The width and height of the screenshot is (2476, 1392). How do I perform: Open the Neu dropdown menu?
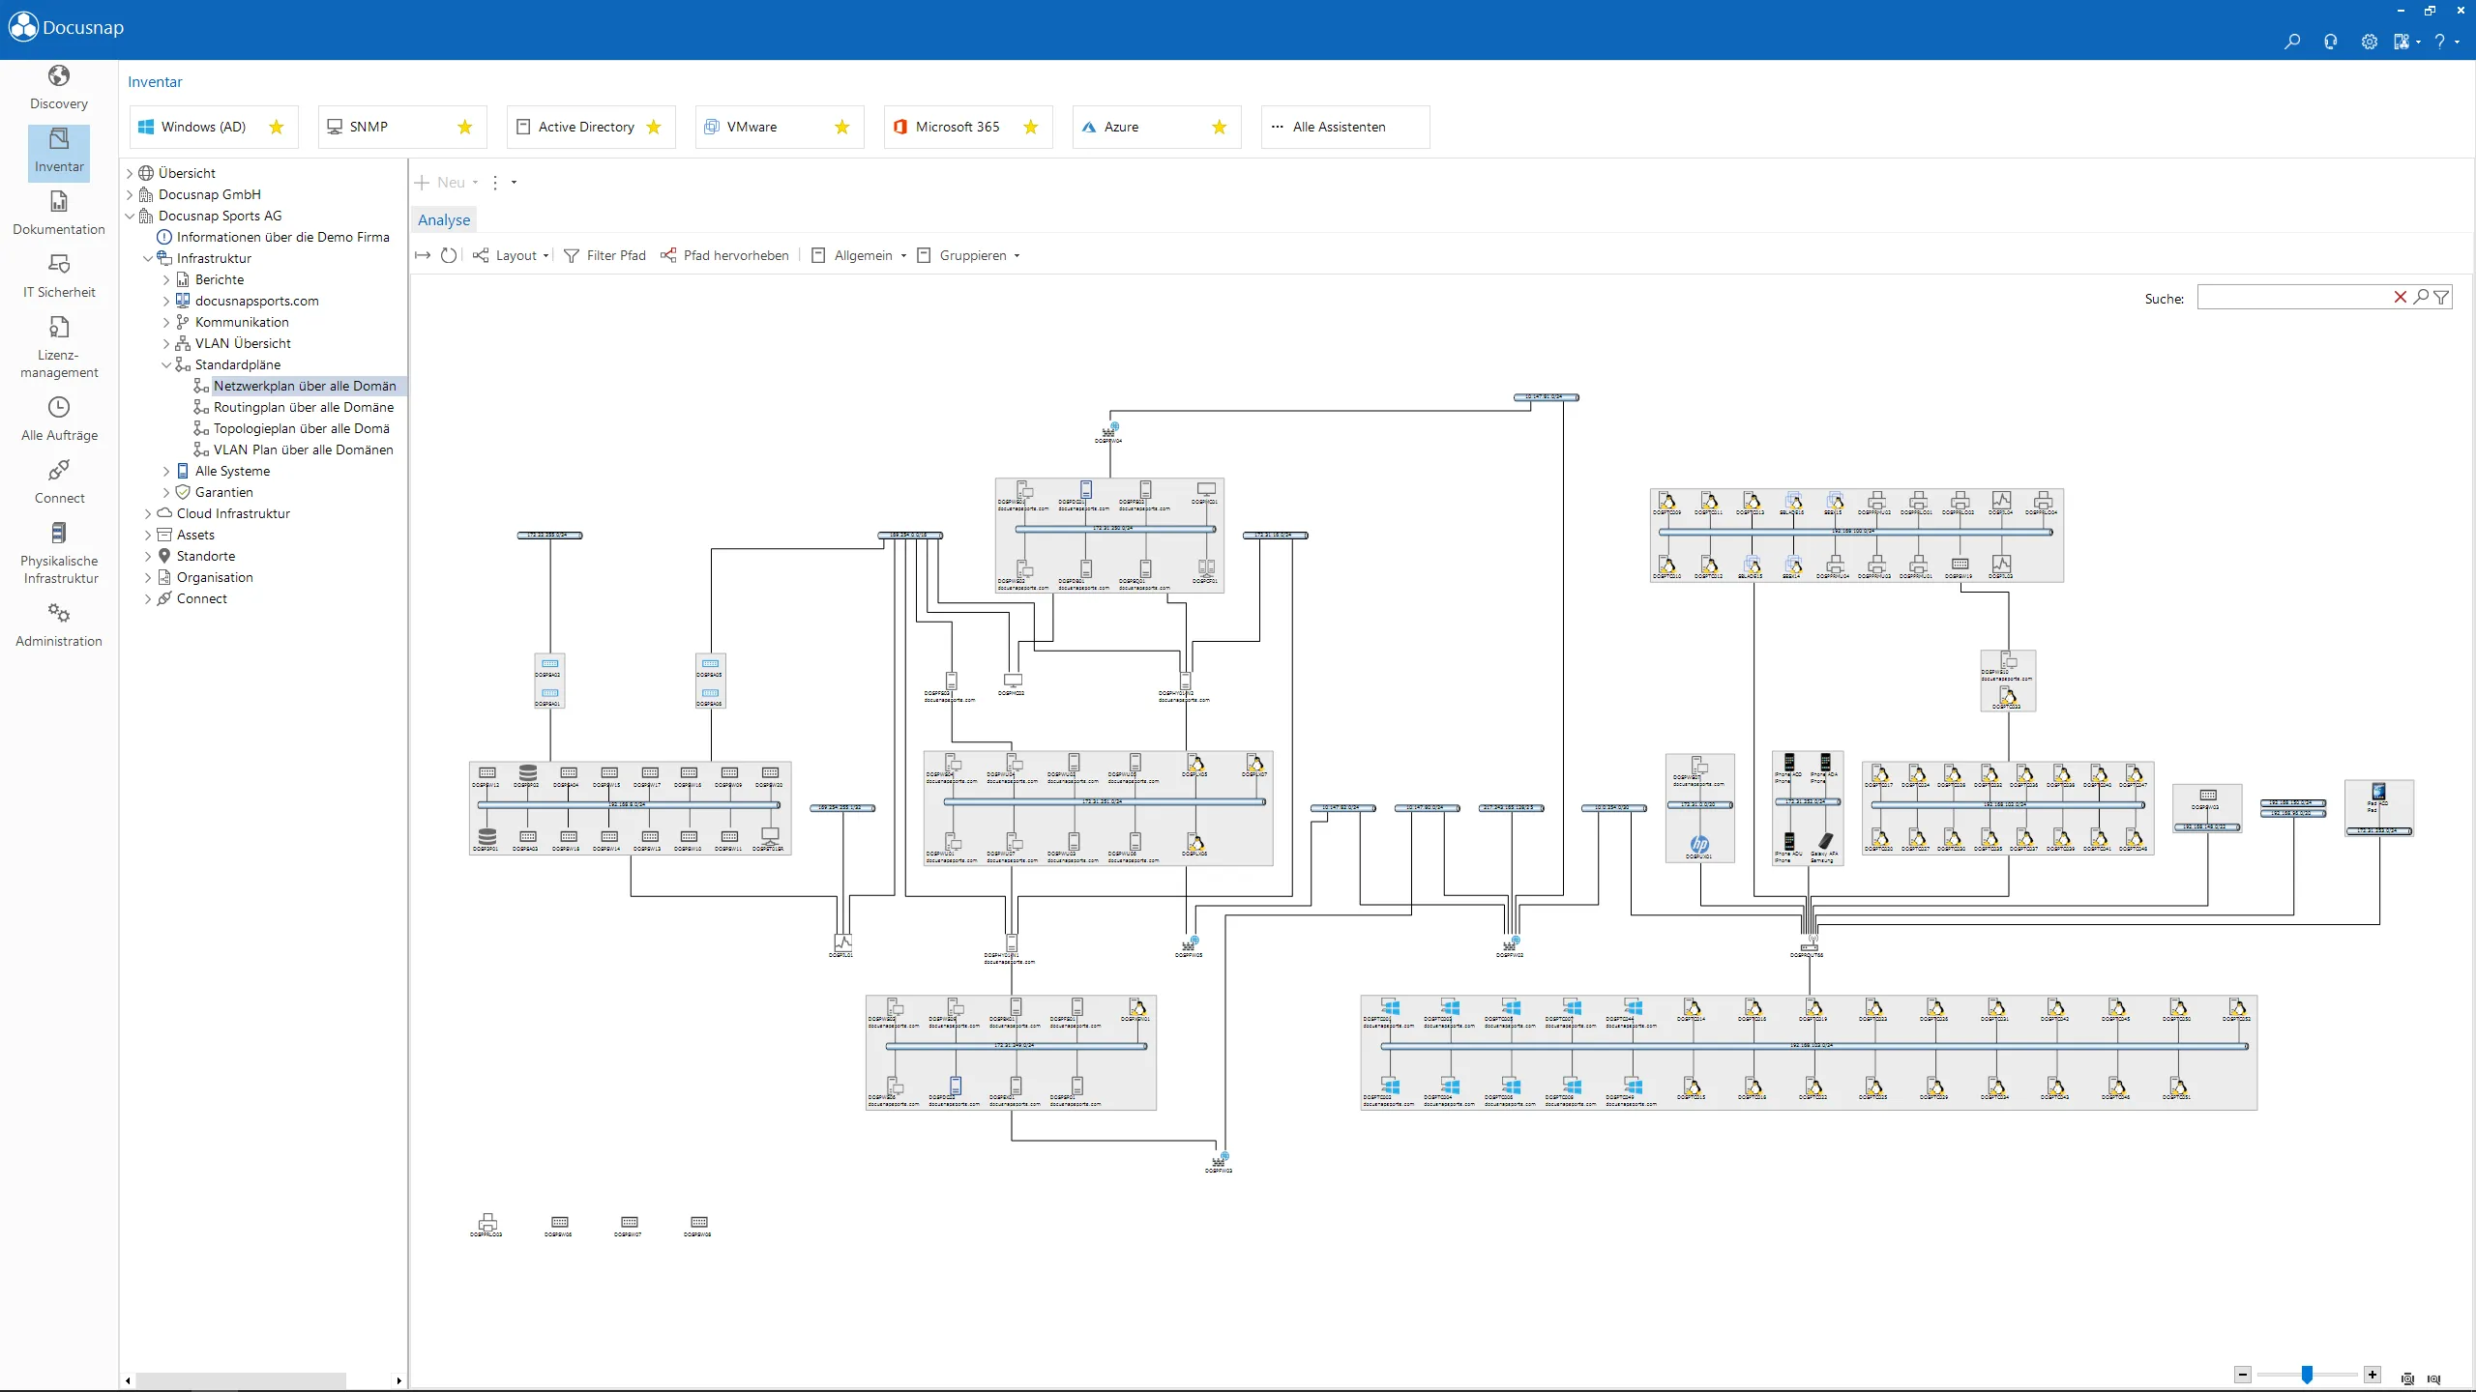point(447,182)
